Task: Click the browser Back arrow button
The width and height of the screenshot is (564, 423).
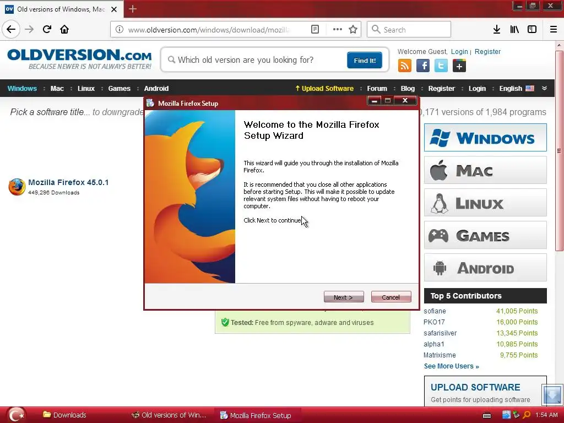Action: pyautogui.click(x=11, y=29)
